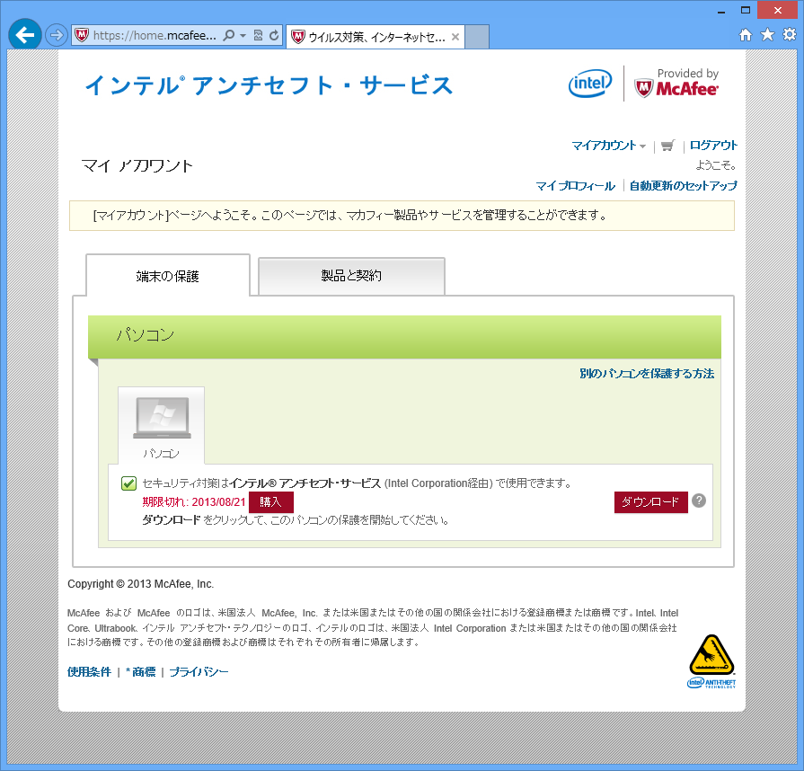804x771 pixels.
Task: Click Copyright © 2013 McAfee, Inc. text
Action: [140, 584]
